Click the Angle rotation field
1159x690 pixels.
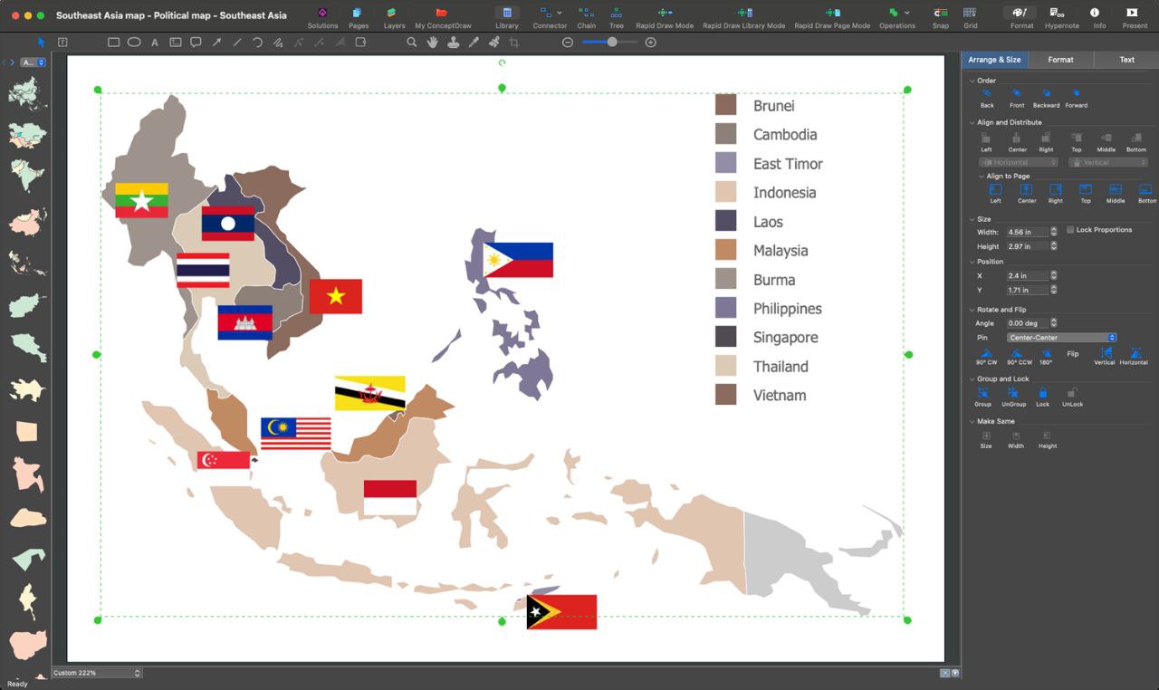[x=1028, y=323]
